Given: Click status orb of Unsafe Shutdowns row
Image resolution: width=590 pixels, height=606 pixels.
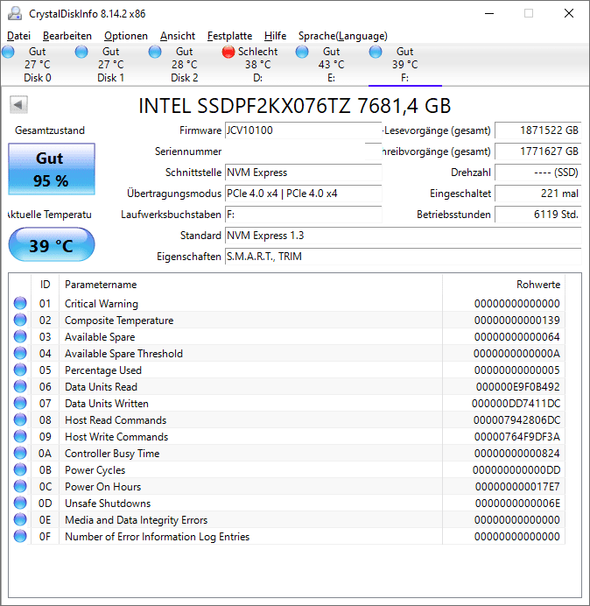Looking at the screenshot, I should tap(20, 503).
